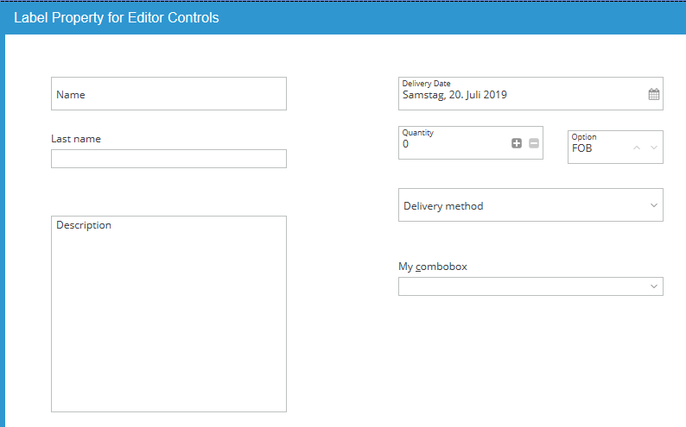Screen dimensions: 686x427
Task: Increase Quantity with the plus button
Action: point(517,143)
